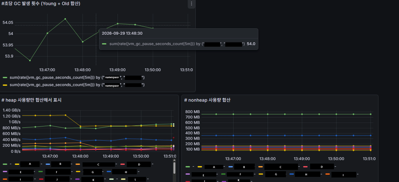Toggle series B in nonheap panel legend
This screenshot has height=182, width=399.
[x=244, y=167]
